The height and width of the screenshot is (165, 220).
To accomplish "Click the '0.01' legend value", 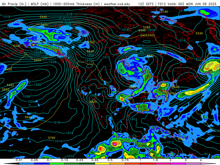I will tap(19, 160).
